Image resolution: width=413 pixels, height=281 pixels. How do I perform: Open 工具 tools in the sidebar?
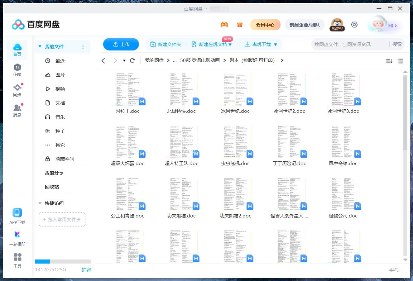click(17, 260)
